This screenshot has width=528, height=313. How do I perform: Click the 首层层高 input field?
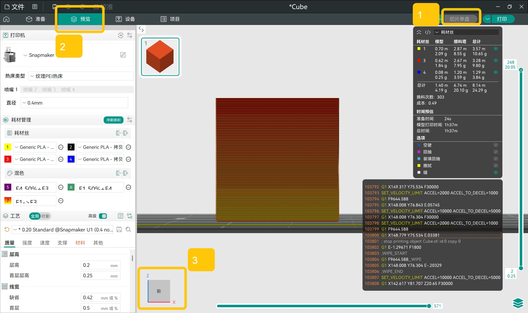(x=101, y=276)
